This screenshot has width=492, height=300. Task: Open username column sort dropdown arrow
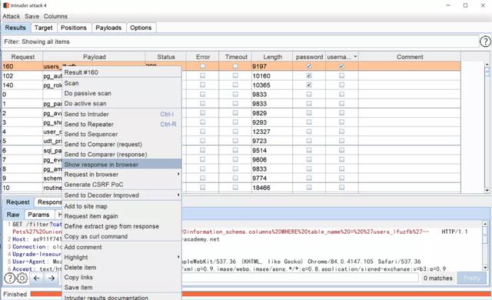[355, 57]
